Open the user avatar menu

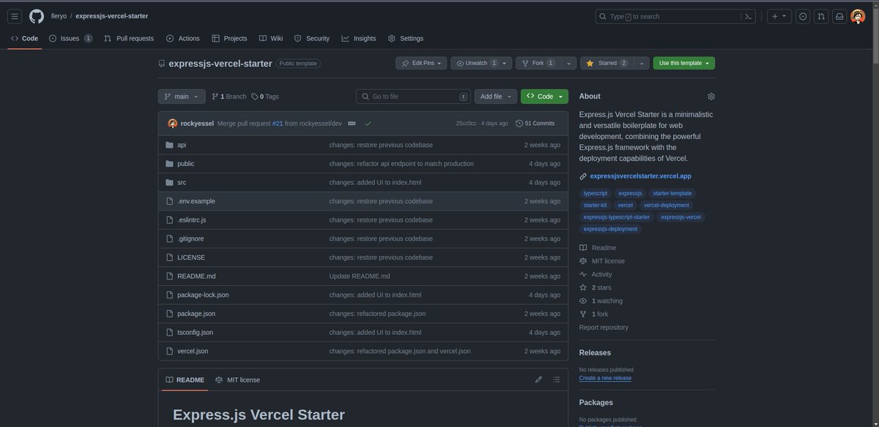(858, 16)
